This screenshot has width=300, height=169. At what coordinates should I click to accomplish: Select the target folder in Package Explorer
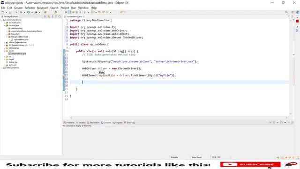(11, 60)
